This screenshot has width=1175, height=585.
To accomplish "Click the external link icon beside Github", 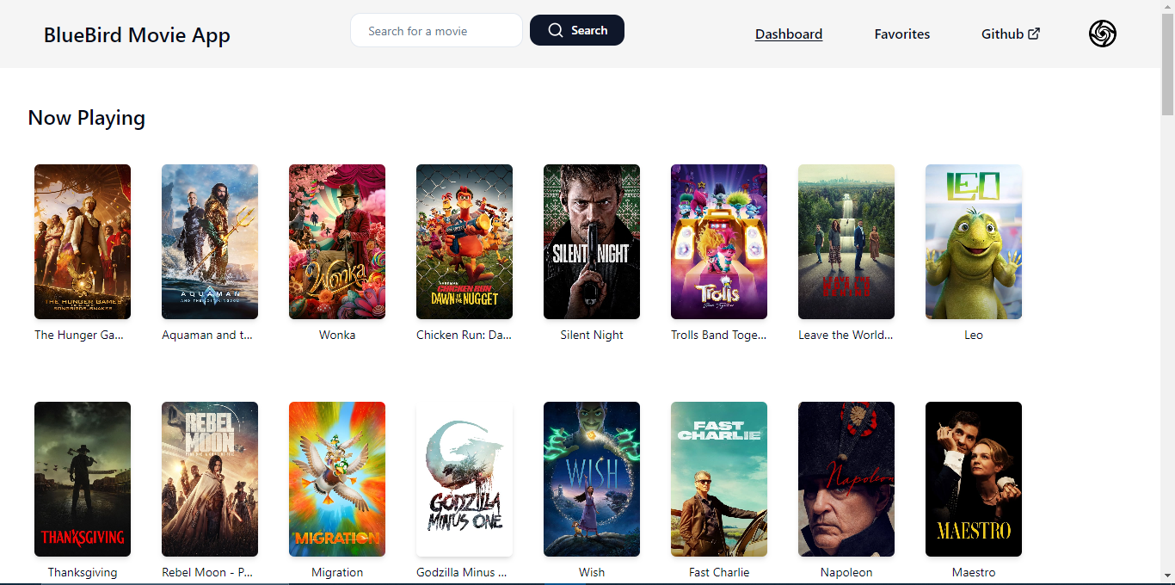I will pos(1034,34).
